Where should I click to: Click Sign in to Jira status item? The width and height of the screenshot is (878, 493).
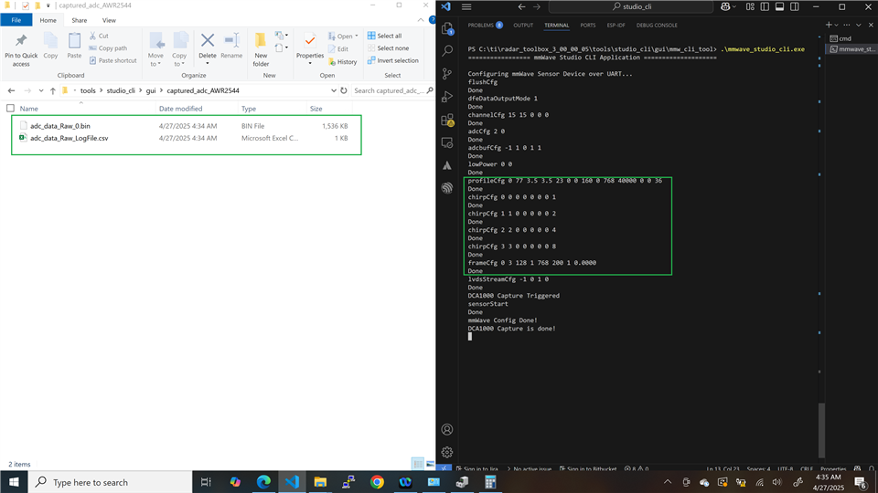point(476,469)
